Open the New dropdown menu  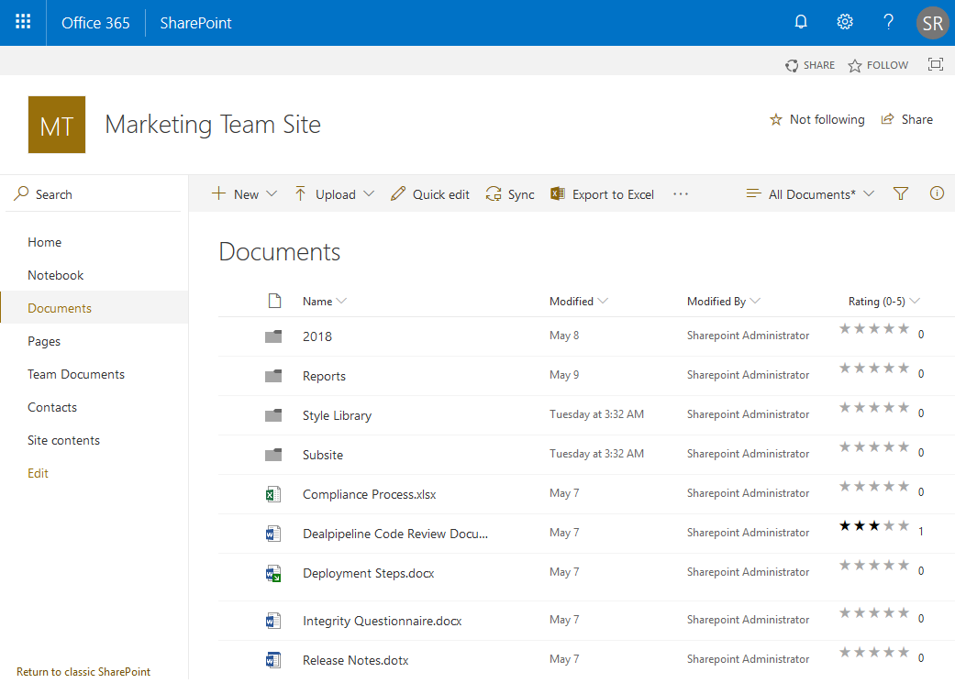pos(243,193)
